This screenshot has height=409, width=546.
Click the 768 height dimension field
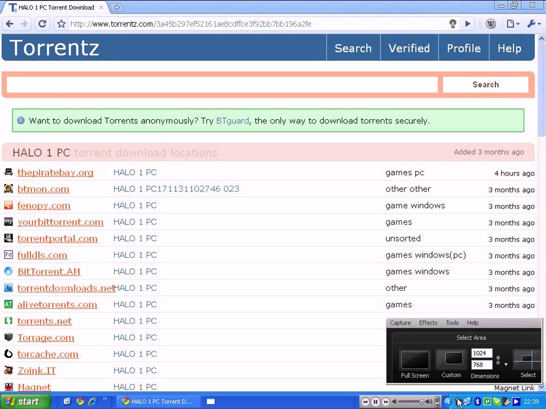(482, 365)
